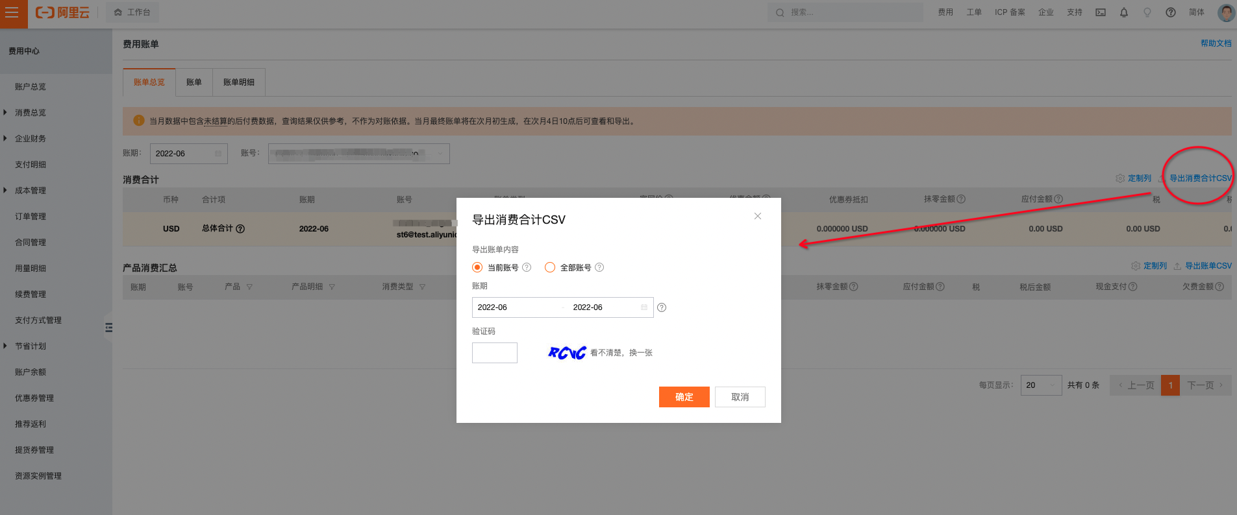This screenshot has height=515, width=1237.
Task: Close the 导出消费合计CSV dialog
Action: click(758, 216)
